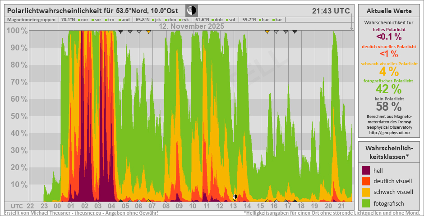Click the green 'fotografisch' legend swatch
The width and height of the screenshot is (424, 216).
pos(366,203)
